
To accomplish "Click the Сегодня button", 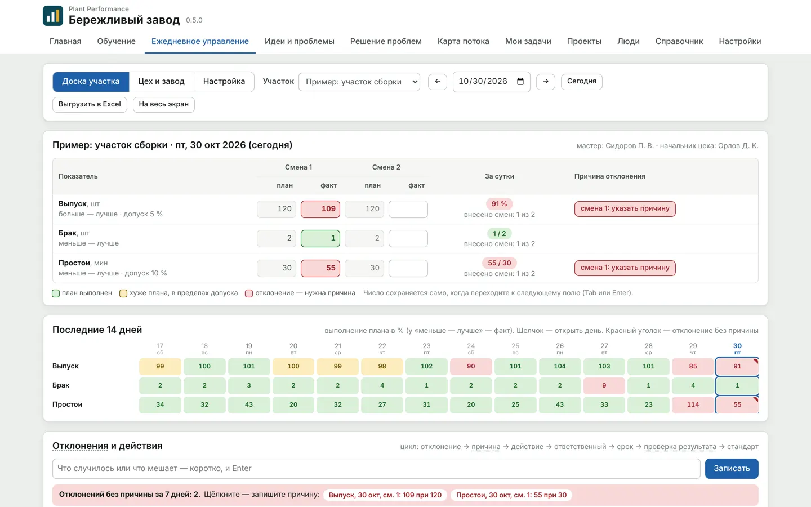I will point(582,82).
